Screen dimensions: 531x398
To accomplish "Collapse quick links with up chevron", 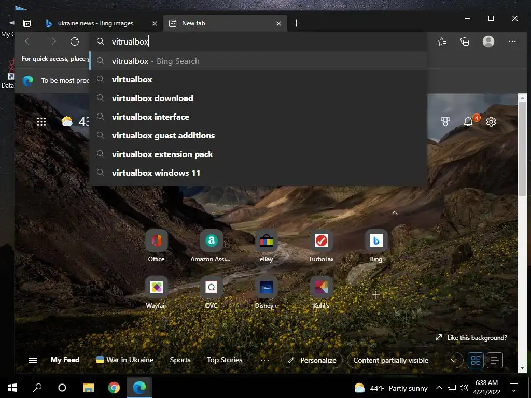I will coord(395,213).
